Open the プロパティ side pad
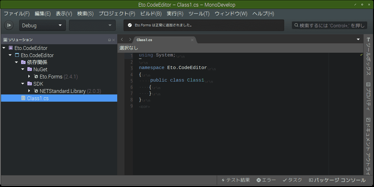 click(368, 96)
